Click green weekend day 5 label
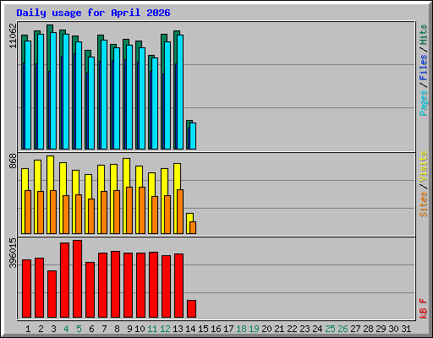 (x=79, y=329)
